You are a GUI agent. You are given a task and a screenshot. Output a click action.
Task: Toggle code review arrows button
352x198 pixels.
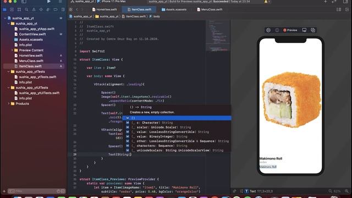coord(334,2)
